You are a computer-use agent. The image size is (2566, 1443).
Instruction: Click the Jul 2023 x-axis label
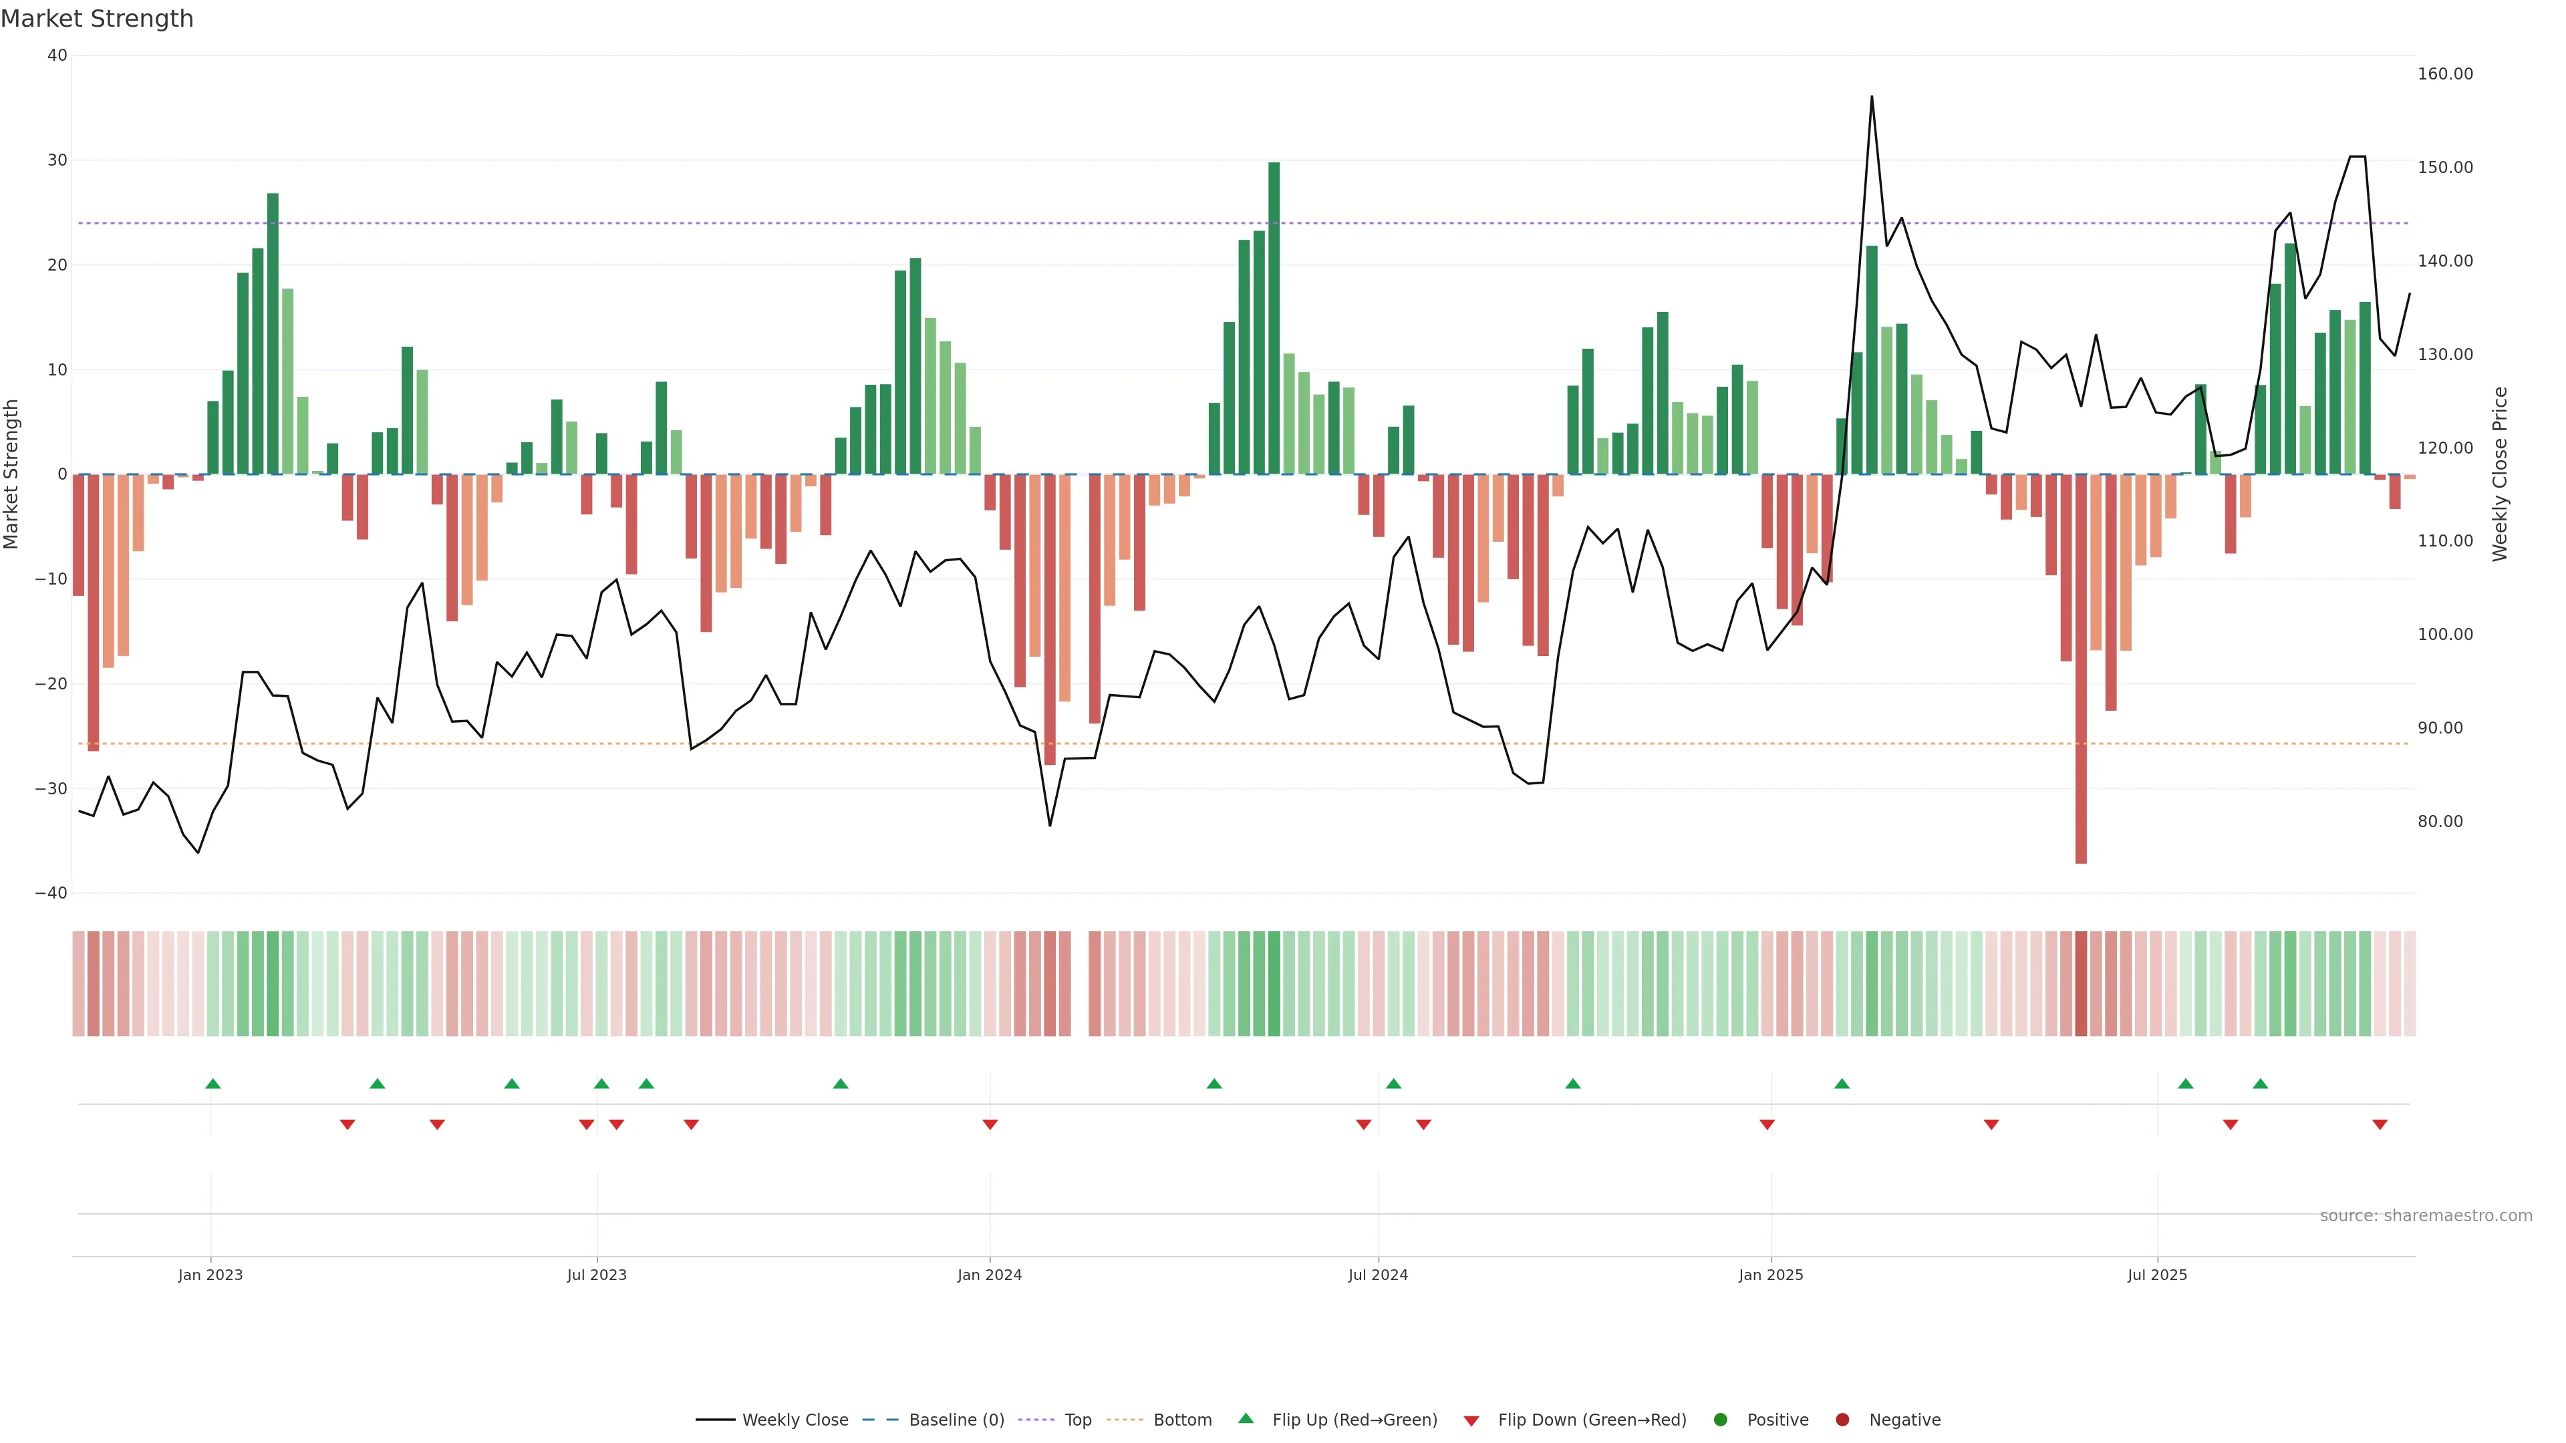[597, 1275]
